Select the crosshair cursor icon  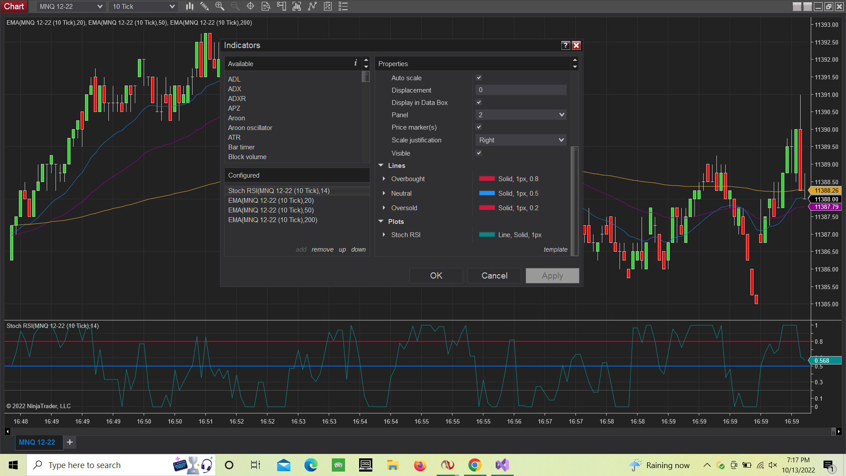tap(250, 6)
